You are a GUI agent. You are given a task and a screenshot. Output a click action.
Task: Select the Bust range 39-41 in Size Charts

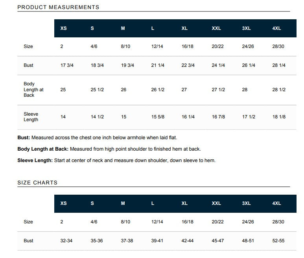coord(157,241)
